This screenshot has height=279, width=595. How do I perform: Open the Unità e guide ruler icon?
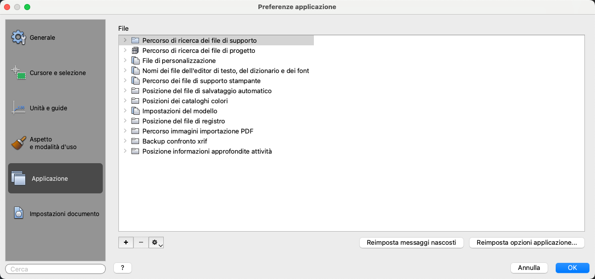click(19, 108)
